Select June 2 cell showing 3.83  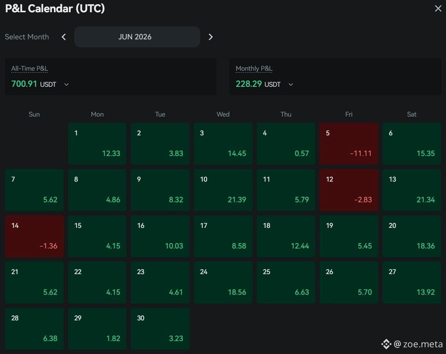160,144
